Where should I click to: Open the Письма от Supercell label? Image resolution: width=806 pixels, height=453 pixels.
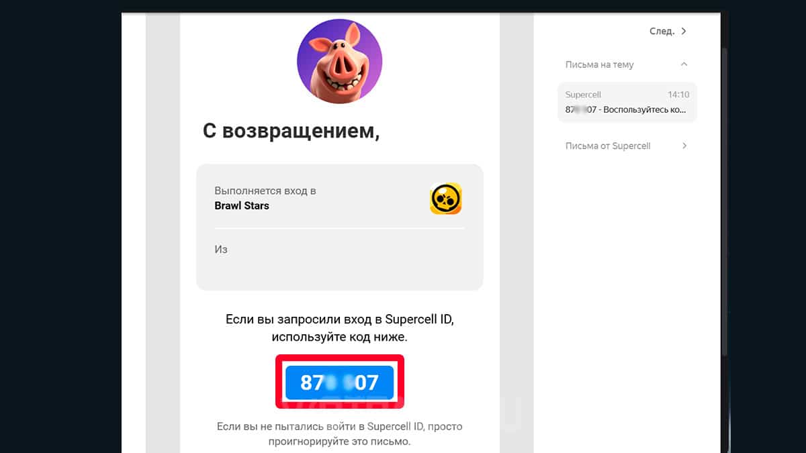[608, 146]
